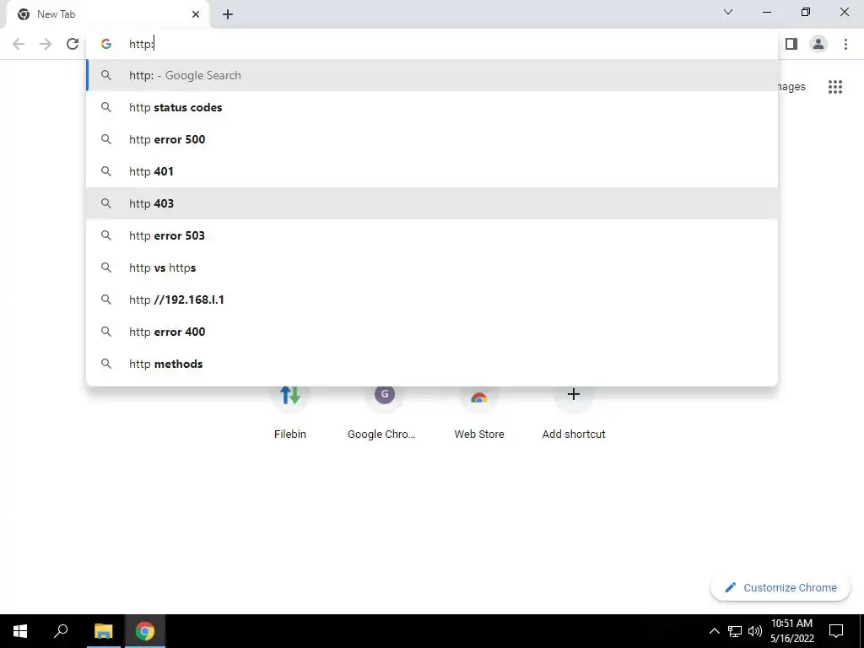Image resolution: width=864 pixels, height=648 pixels.
Task: Open the notification center icon
Action: click(836, 631)
